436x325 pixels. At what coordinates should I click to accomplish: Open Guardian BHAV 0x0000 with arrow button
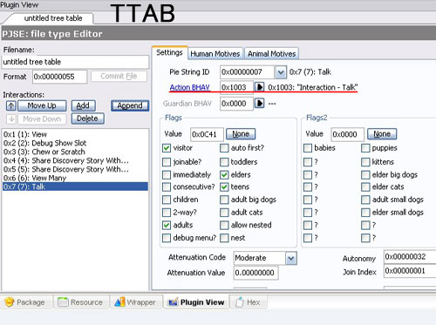pyautogui.click(x=259, y=103)
